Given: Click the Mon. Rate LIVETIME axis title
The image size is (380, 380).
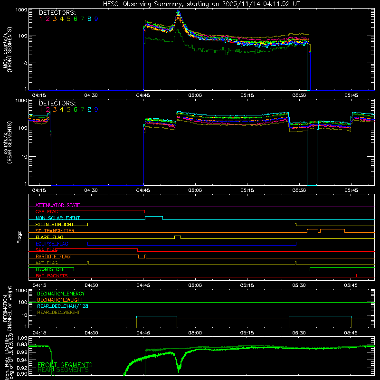Looking at the screenshot, I should click(8, 358).
